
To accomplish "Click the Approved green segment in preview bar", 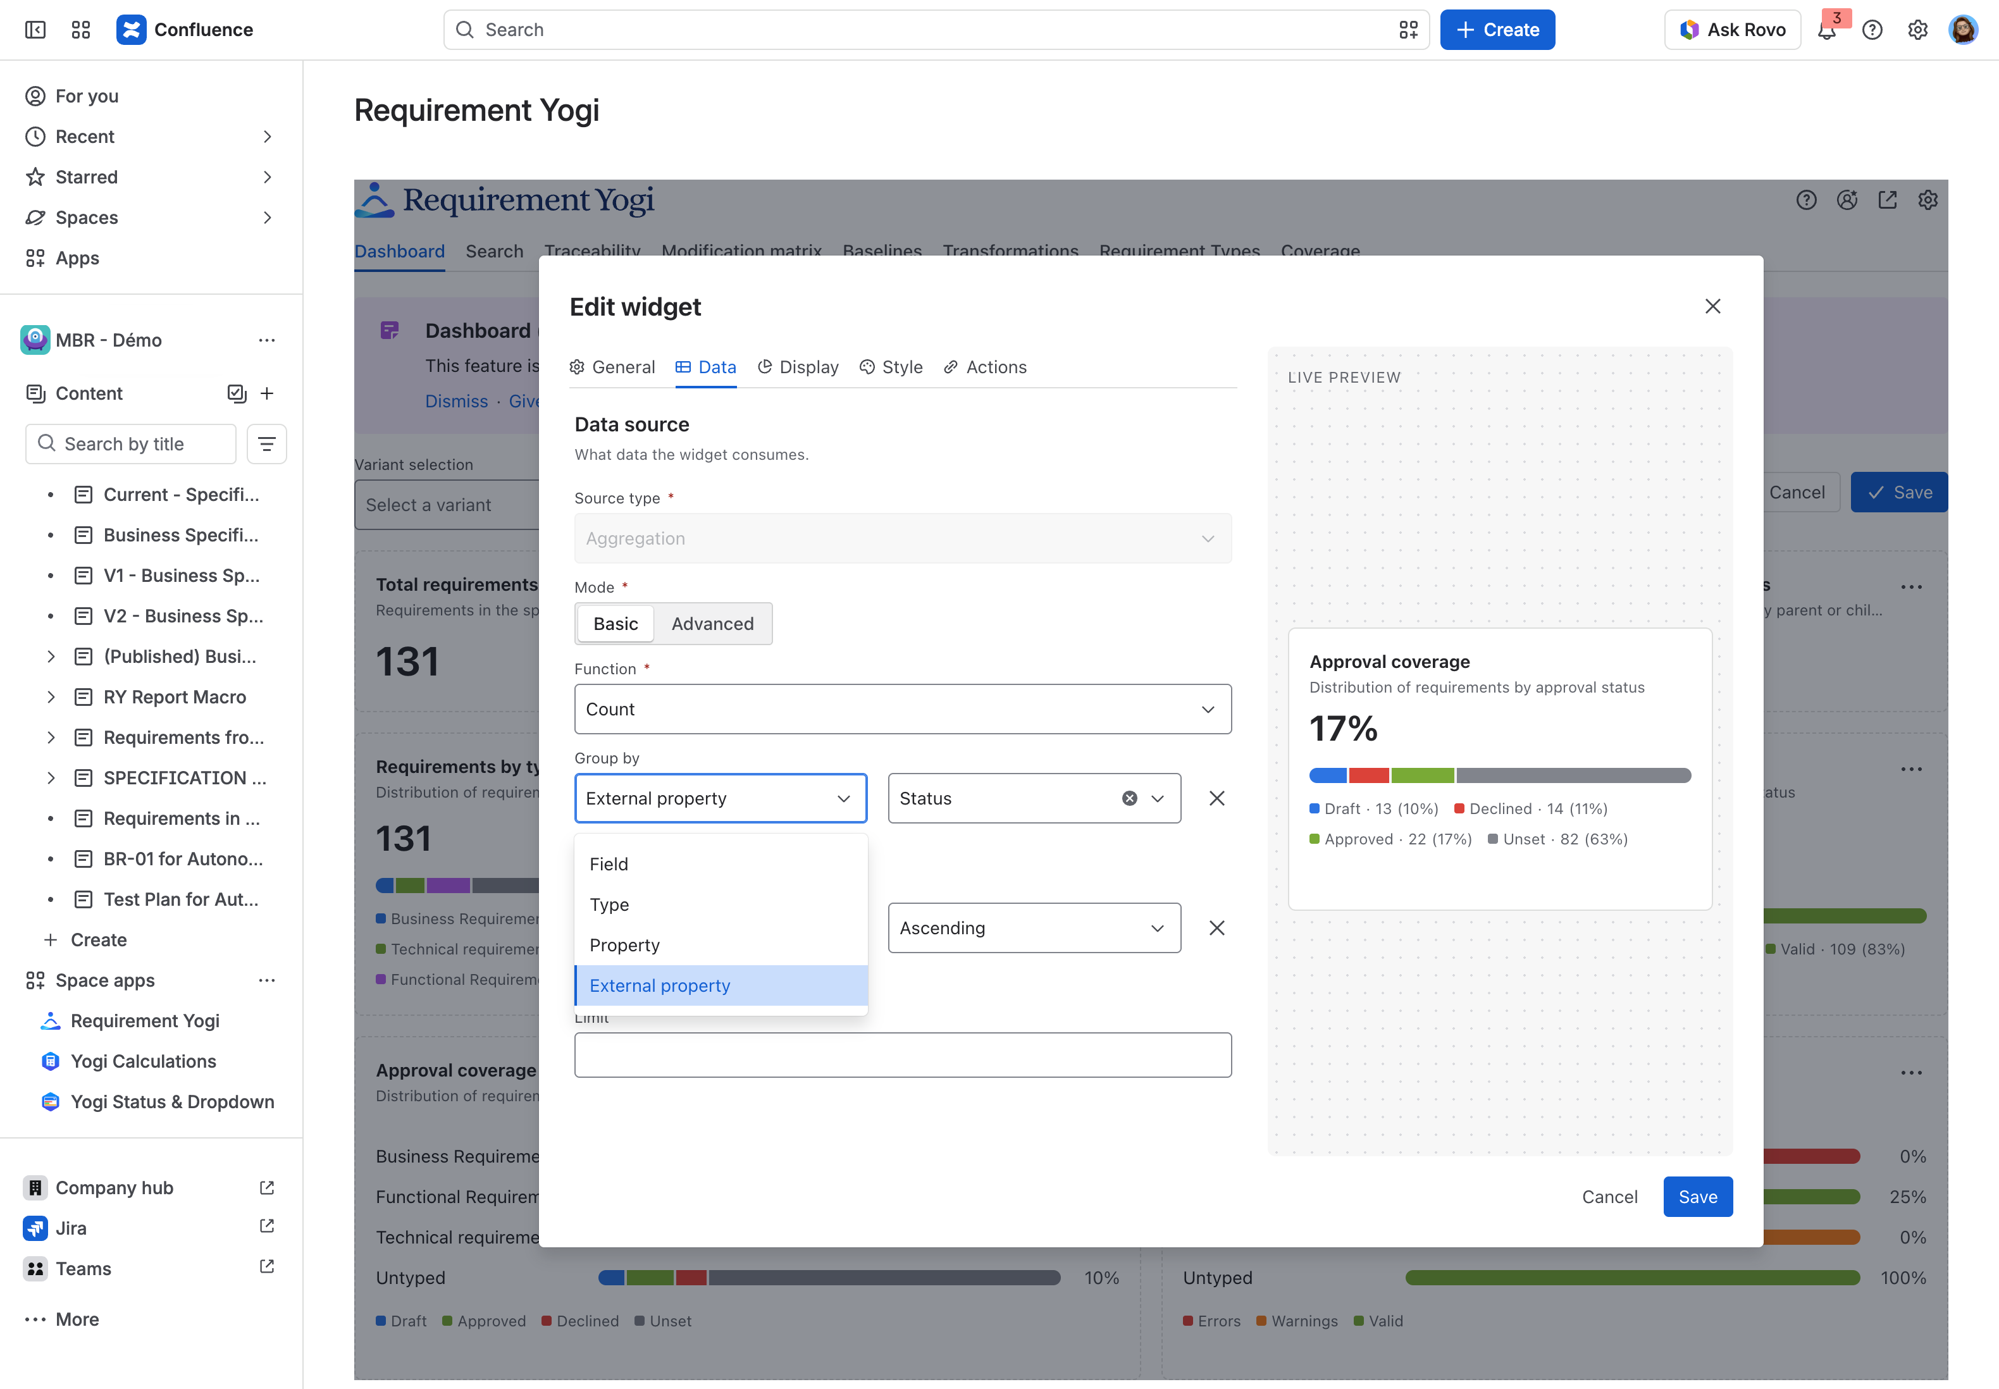I will 1422,775.
